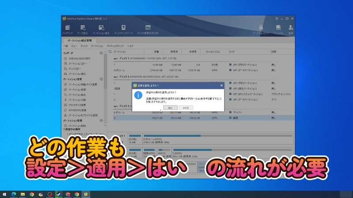The height and width of the screenshot is (198, 353).
Task: Open the ヘルプ menu
Action: (130, 46)
